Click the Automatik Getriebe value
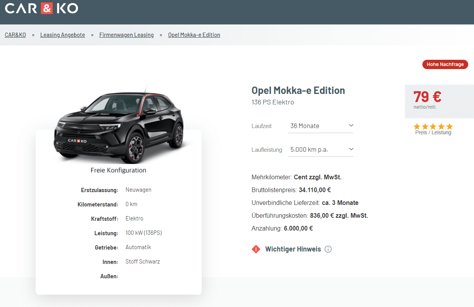The width and height of the screenshot is (474, 307). point(138,247)
